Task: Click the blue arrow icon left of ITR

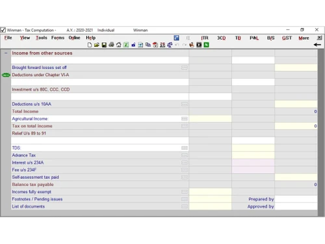Action: (x=177, y=38)
